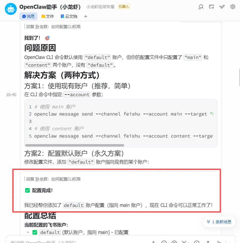Screen dimensions: 240x243
Task: Click the double-checkmark done icon
Action: [x=222, y=7]
